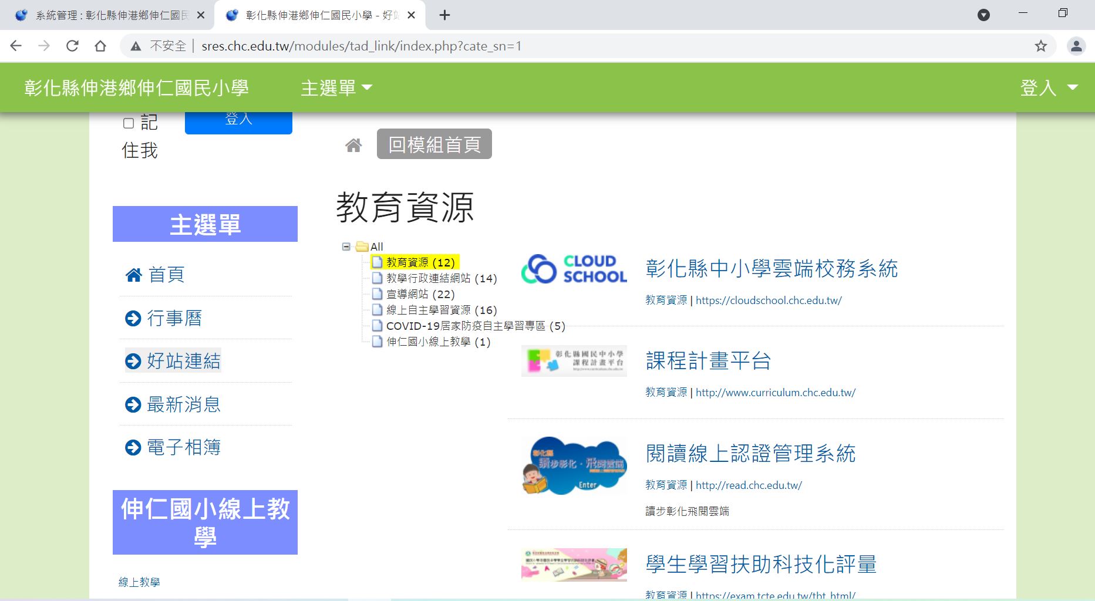
Task: Expand the 主選單 navbar dropdown
Action: pos(336,88)
